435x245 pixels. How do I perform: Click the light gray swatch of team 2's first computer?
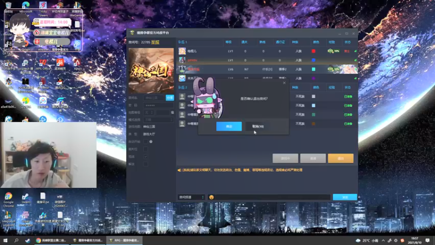point(314,96)
